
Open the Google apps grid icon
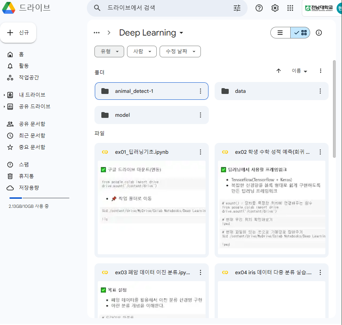(x=290, y=8)
